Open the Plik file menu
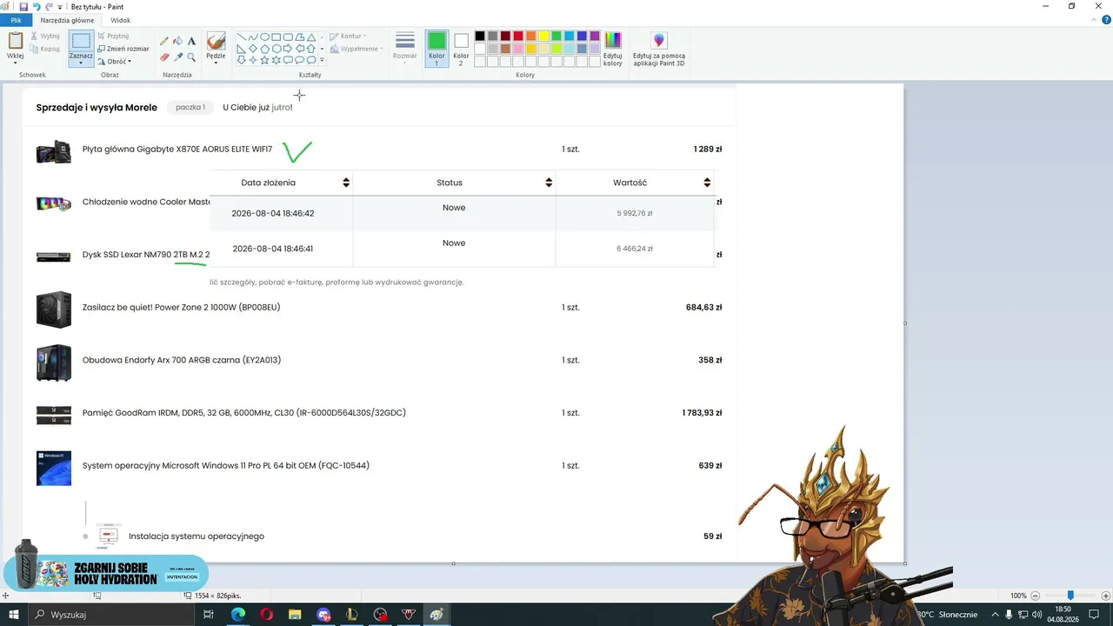The image size is (1113, 626). (x=16, y=20)
